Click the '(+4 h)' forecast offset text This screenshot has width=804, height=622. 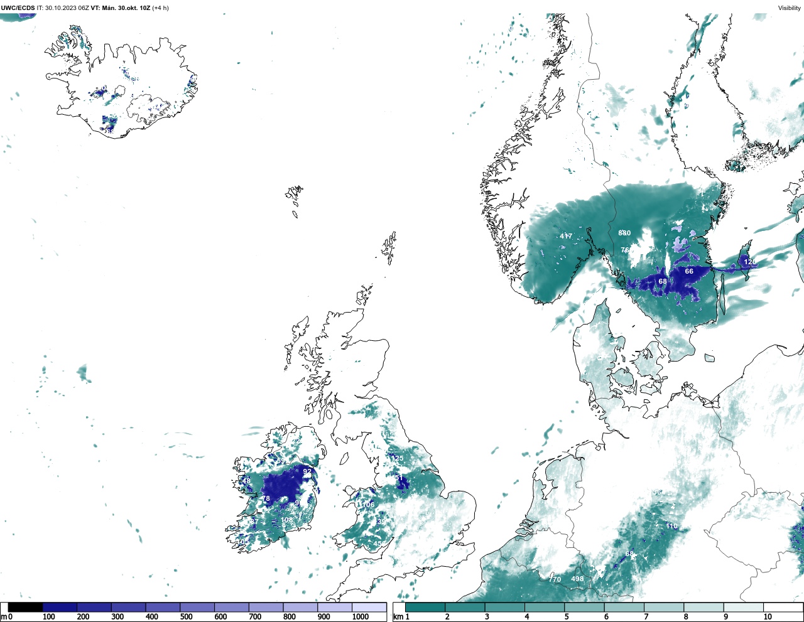coord(160,8)
